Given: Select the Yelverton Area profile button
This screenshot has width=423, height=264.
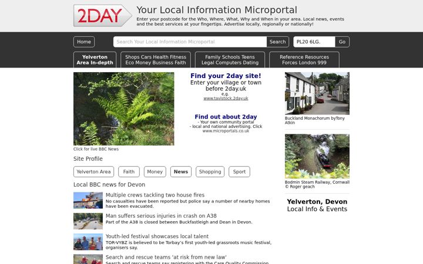Looking at the screenshot, I should pos(93,171).
